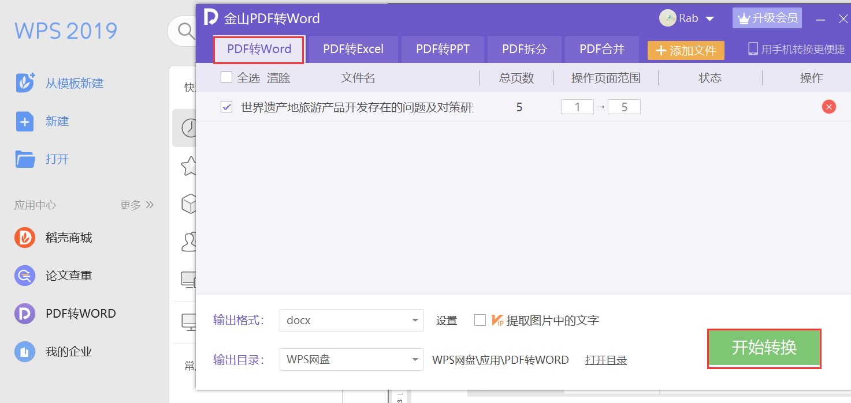Open the 输出目录 WPS网盘 dropdown
Screen dimensions: 851x403
pyautogui.click(x=351, y=360)
